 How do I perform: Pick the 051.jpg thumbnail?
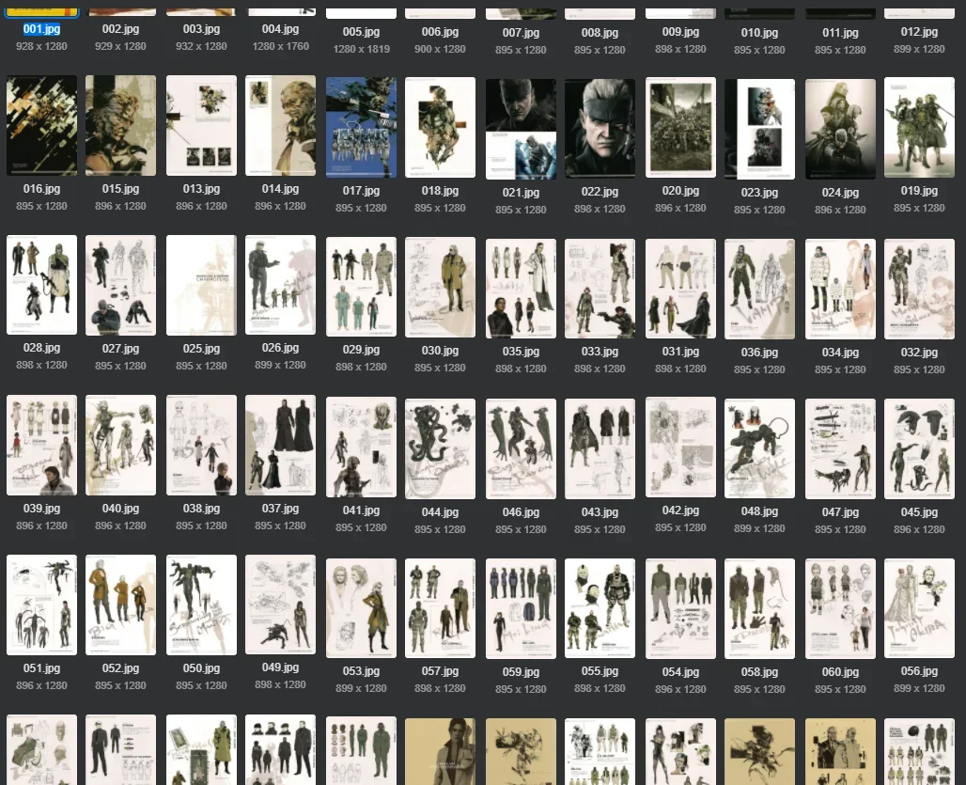[x=42, y=604]
